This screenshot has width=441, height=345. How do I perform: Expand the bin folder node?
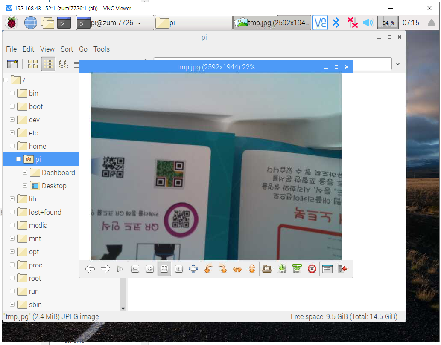point(12,93)
